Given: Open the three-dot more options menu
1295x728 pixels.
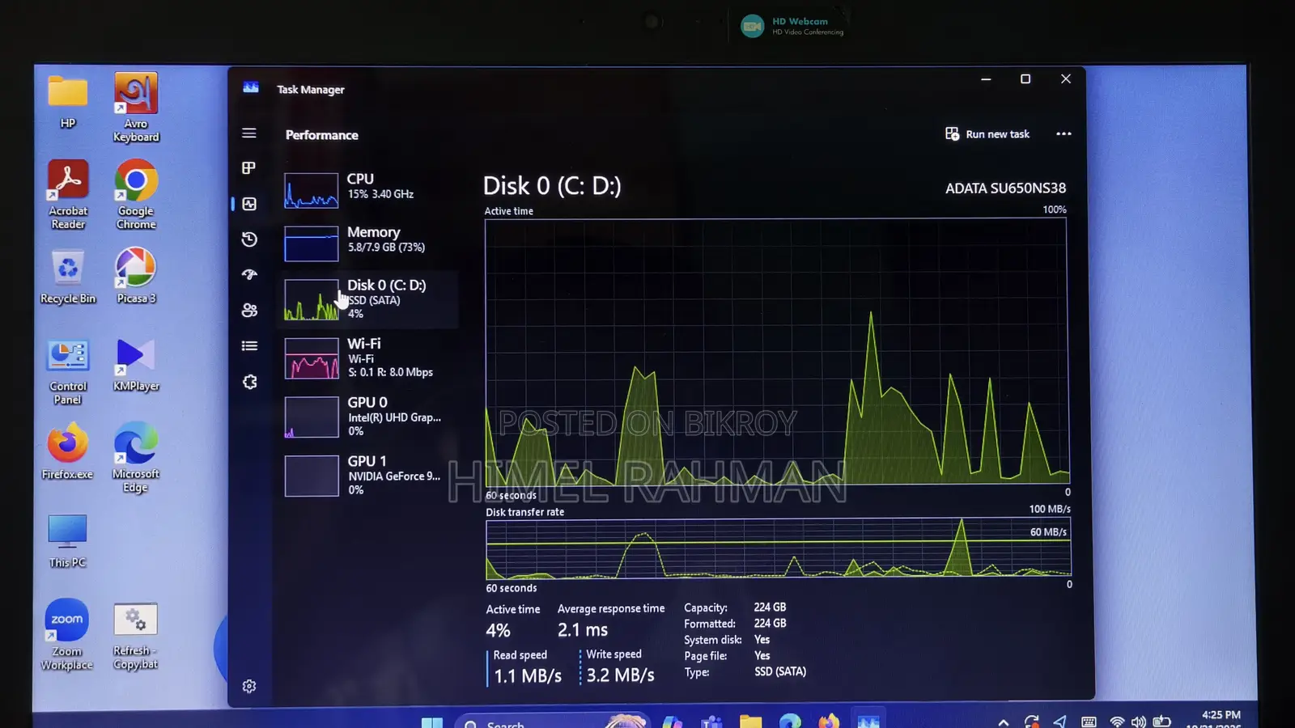Looking at the screenshot, I should click(x=1064, y=133).
